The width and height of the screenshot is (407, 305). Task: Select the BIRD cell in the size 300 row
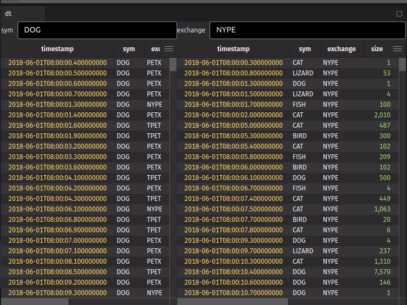299,136
